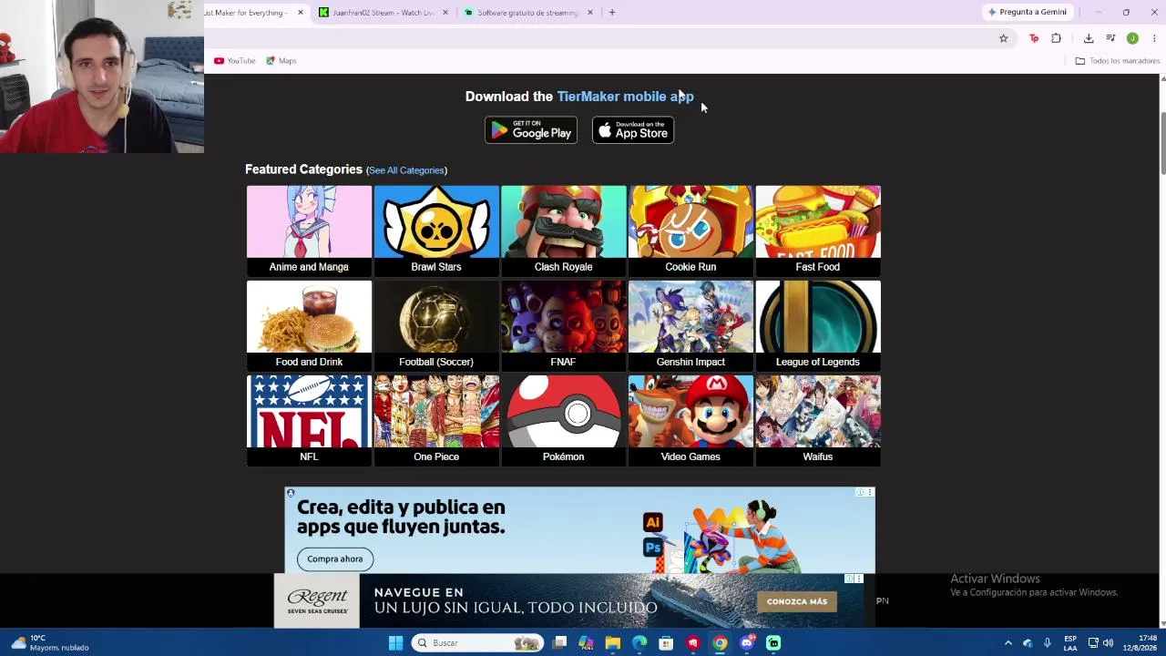Open the taskbar clock and date

[1141, 643]
